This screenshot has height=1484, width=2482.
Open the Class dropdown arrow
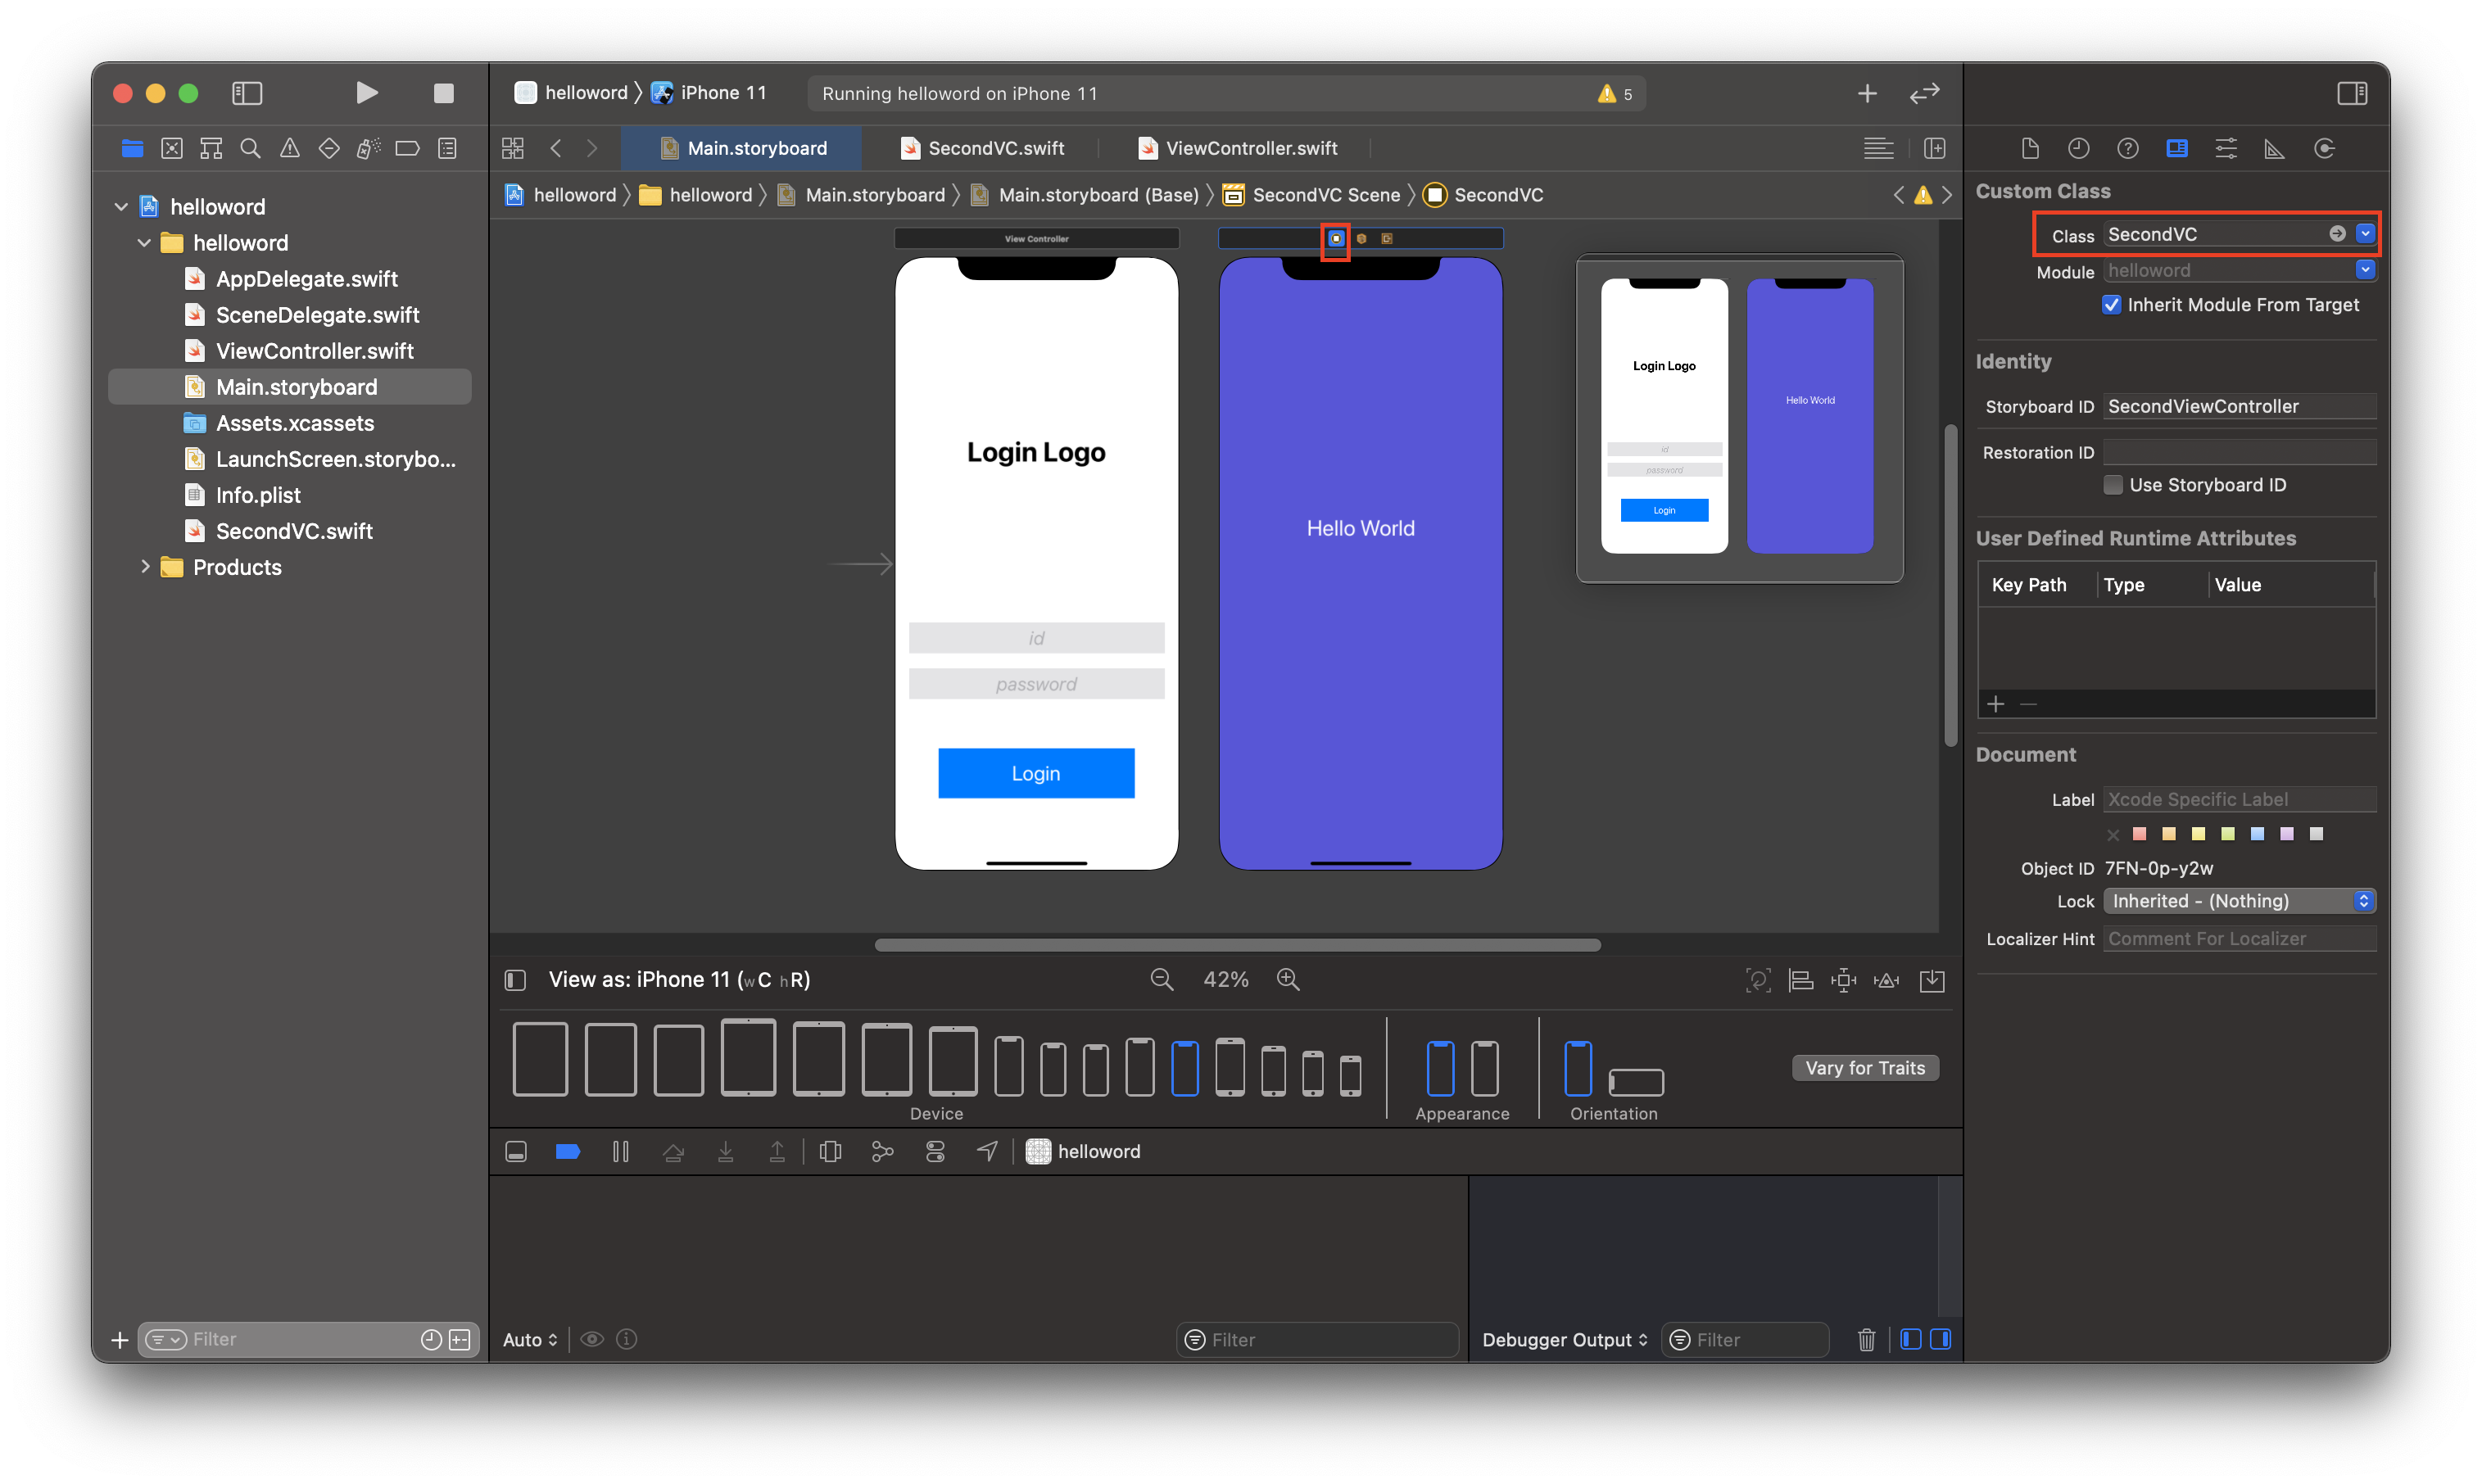coord(2364,233)
